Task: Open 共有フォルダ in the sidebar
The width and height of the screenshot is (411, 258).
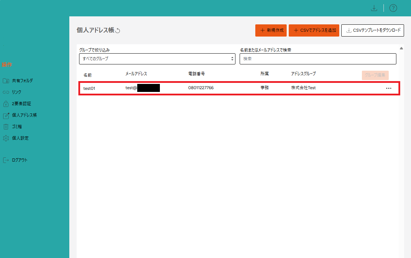Action: click(22, 81)
